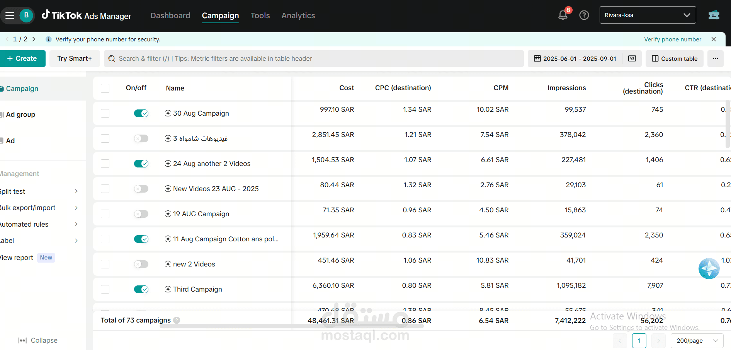Click the calendar icon in the date range
The height and width of the screenshot is (350, 731).
coord(537,58)
